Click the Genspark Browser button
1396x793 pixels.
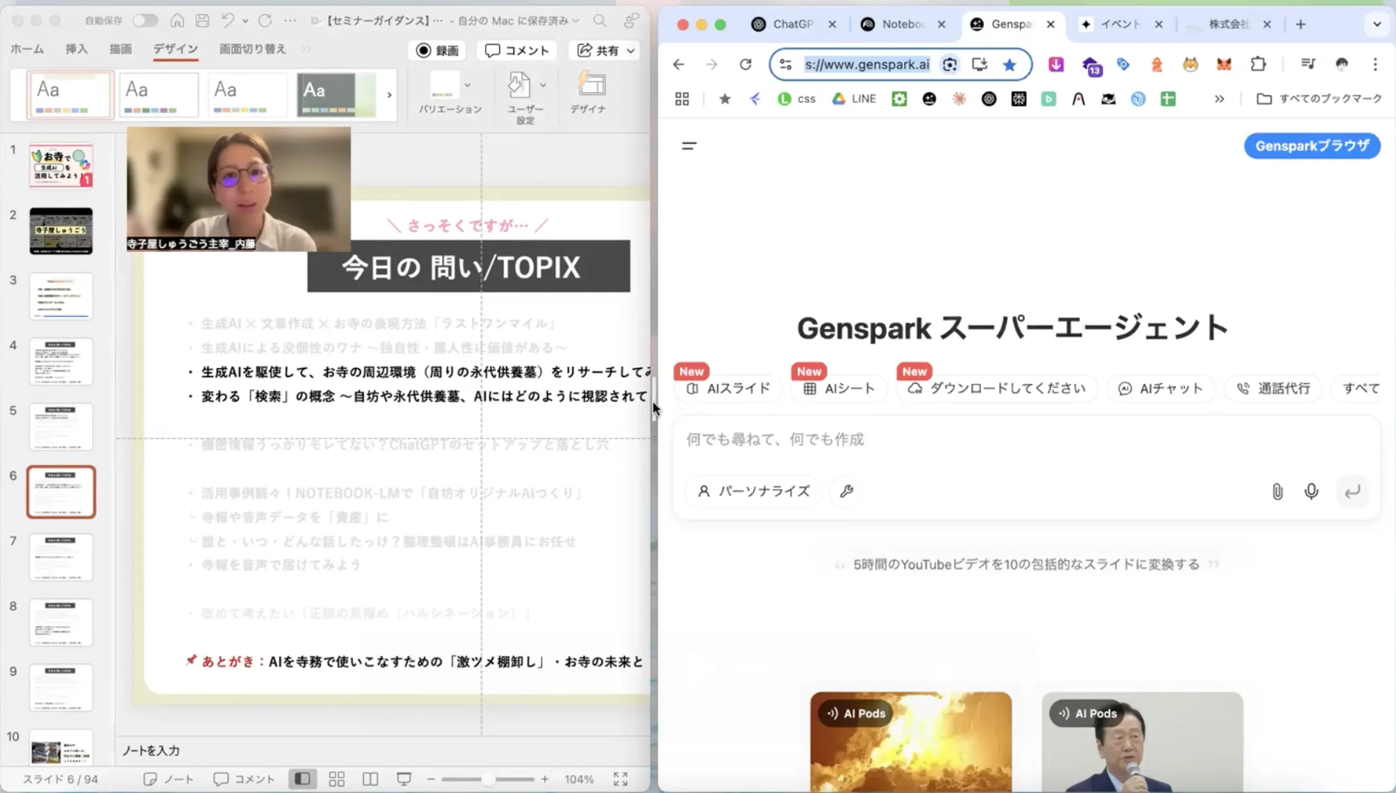pos(1311,146)
